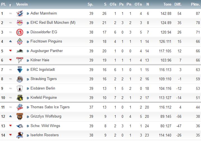The width and height of the screenshot is (201, 141).
Task: Select the Fischtown Pinguins logo
Action: coord(20,41)
